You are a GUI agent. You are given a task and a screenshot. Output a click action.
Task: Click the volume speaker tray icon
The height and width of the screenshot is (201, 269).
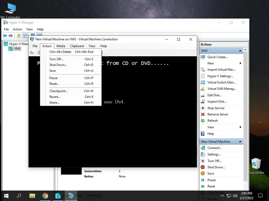(x=235, y=196)
